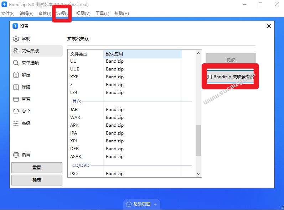Select the Z extension row
Image resolution: width=284 pixels, height=210 pixels.
tap(125, 84)
